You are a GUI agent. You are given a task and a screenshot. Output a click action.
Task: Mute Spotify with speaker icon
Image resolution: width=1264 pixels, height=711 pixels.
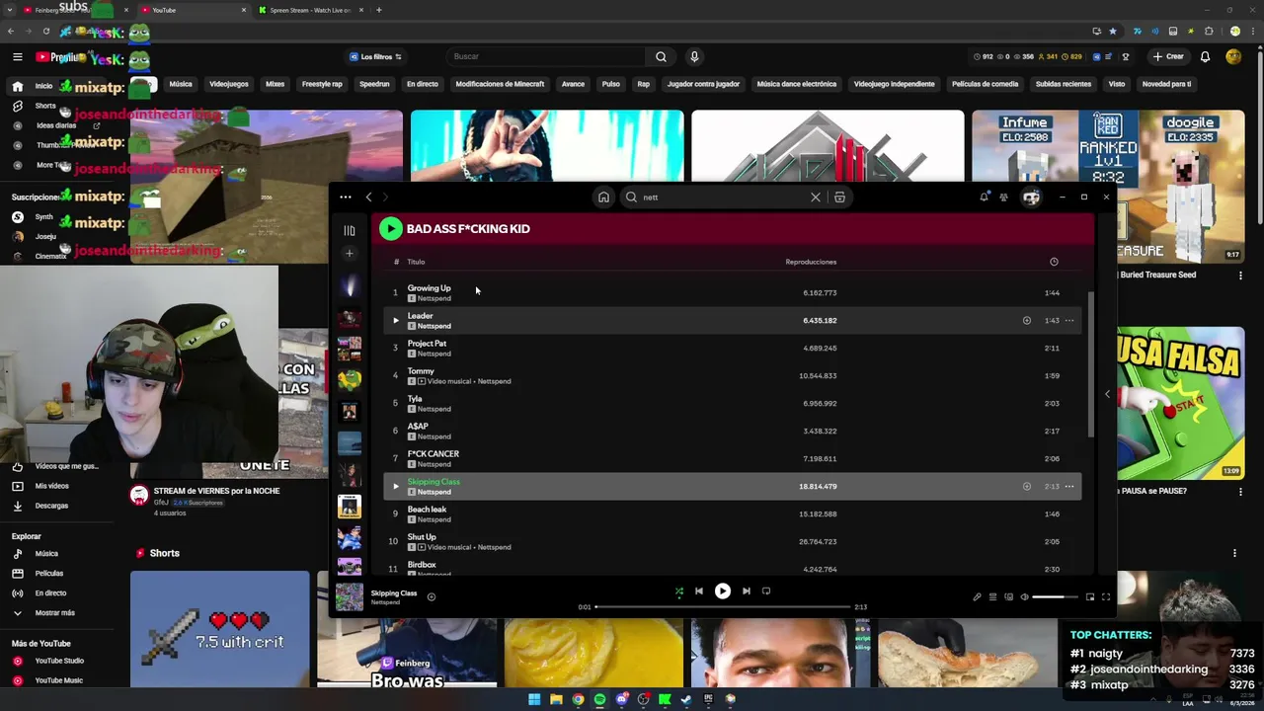point(1024,596)
